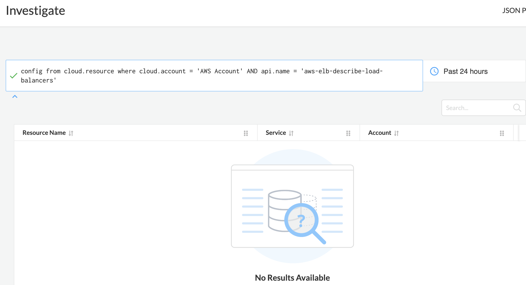Viewport: 526px width, 285px height.
Task: Click the Service column header label
Action: click(x=276, y=133)
